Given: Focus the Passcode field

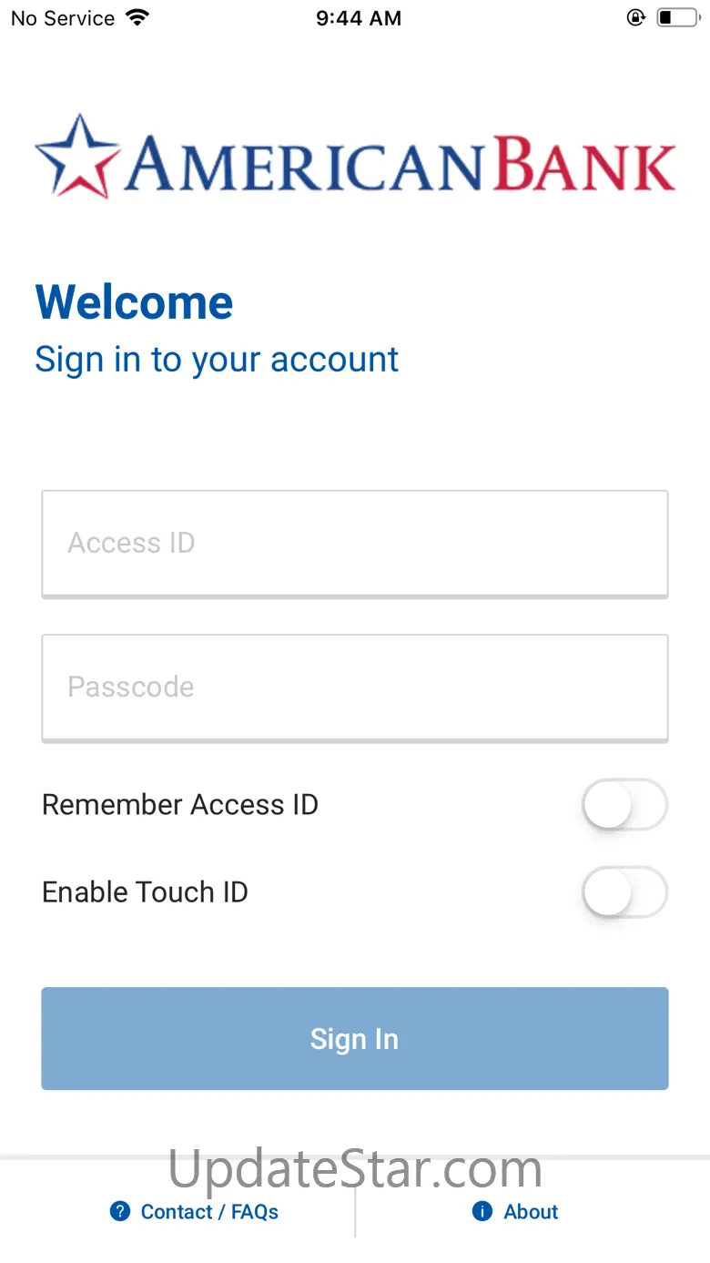Looking at the screenshot, I should 355,687.
